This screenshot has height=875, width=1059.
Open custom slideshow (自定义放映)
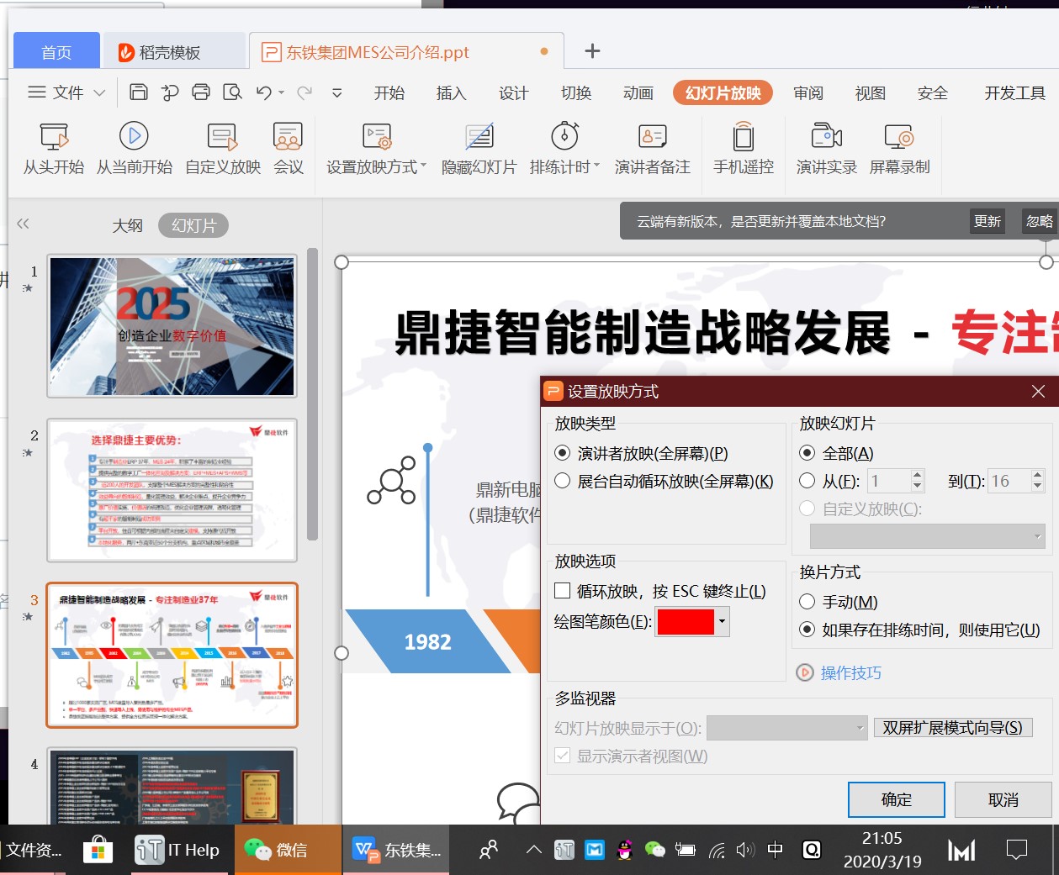pos(223,149)
